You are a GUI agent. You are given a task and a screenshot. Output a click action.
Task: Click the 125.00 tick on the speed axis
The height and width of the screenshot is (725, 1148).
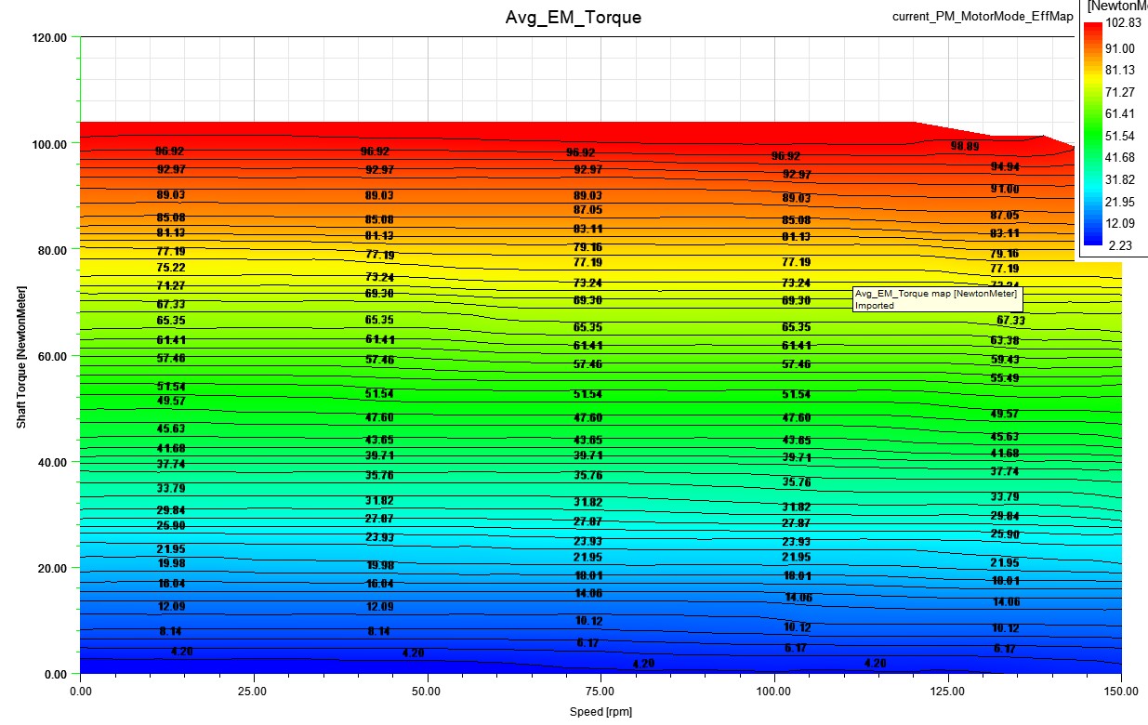pyautogui.click(x=947, y=692)
